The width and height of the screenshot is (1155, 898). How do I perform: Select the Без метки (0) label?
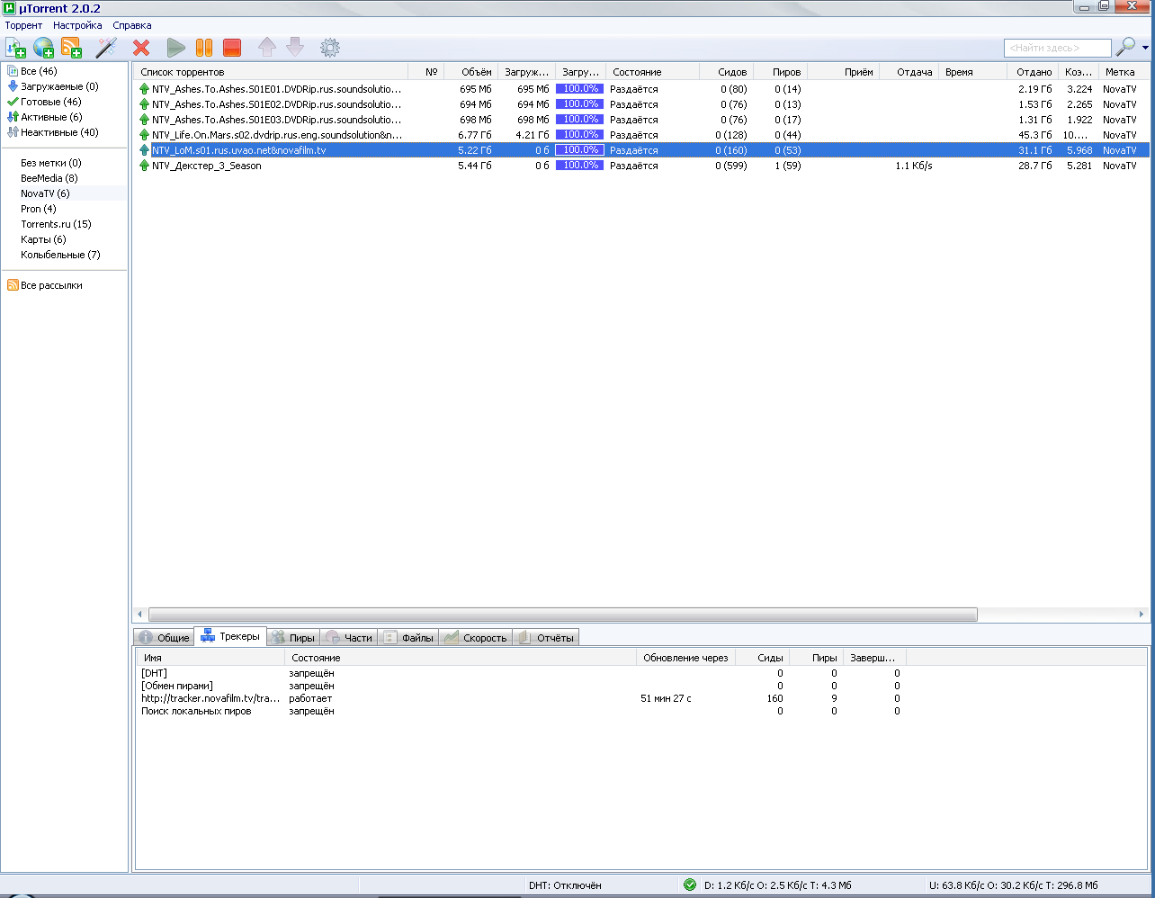coord(51,163)
